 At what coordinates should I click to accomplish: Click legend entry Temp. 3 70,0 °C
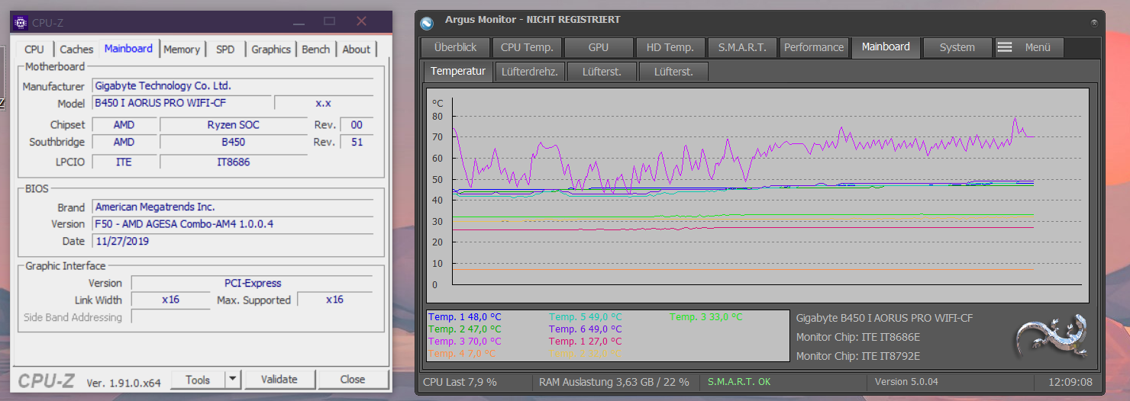tap(465, 341)
